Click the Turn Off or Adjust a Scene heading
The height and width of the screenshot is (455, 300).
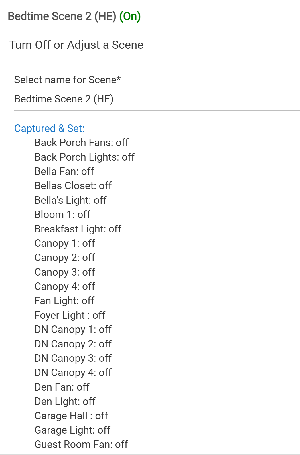[76, 45]
